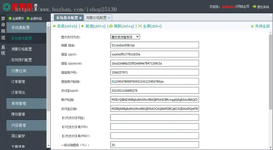Close the 系统基本配置 tab
Image resolution: width=273 pixels, height=150 pixels.
(x=81, y=18)
